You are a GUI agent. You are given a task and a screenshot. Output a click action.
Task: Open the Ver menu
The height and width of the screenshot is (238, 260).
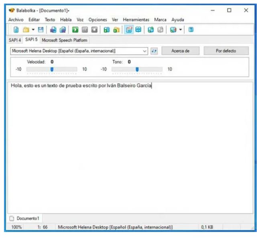click(x=115, y=20)
